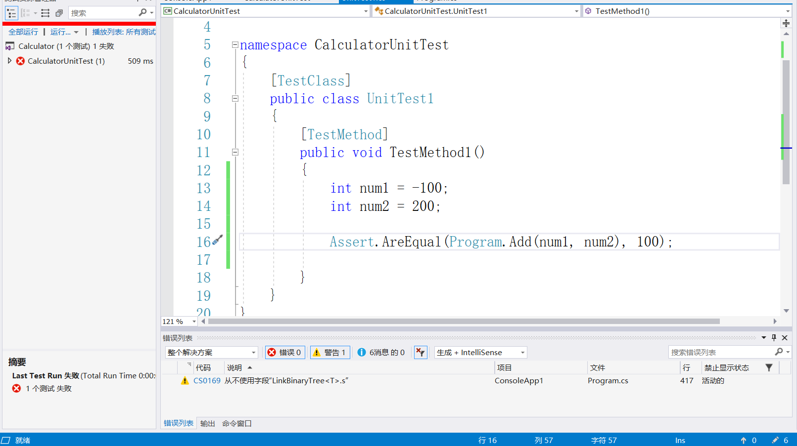Open the CS0169 error code link
The width and height of the screenshot is (797, 446).
tap(207, 381)
